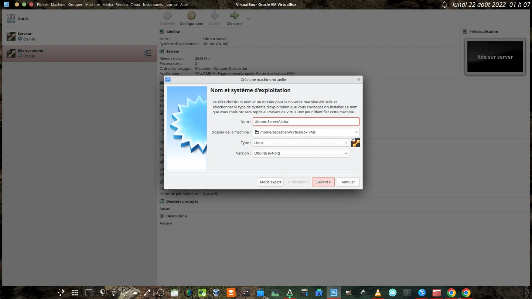Launch GIMP from the dock

348,293
